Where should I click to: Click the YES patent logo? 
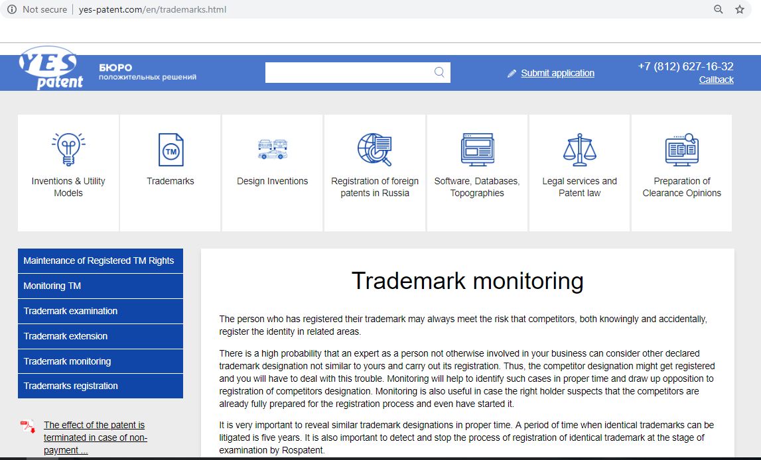50,68
